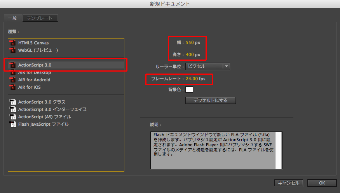
Task: Select WebGL (プレビュー) in the type list
Action: (x=66, y=50)
